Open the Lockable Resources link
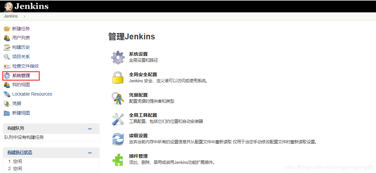 pyautogui.click(x=32, y=94)
